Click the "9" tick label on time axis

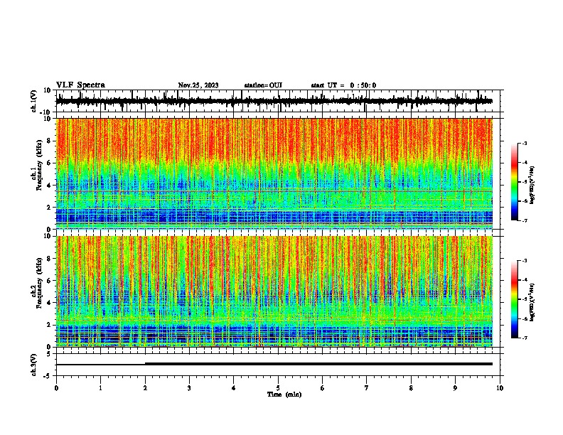tap(455, 388)
